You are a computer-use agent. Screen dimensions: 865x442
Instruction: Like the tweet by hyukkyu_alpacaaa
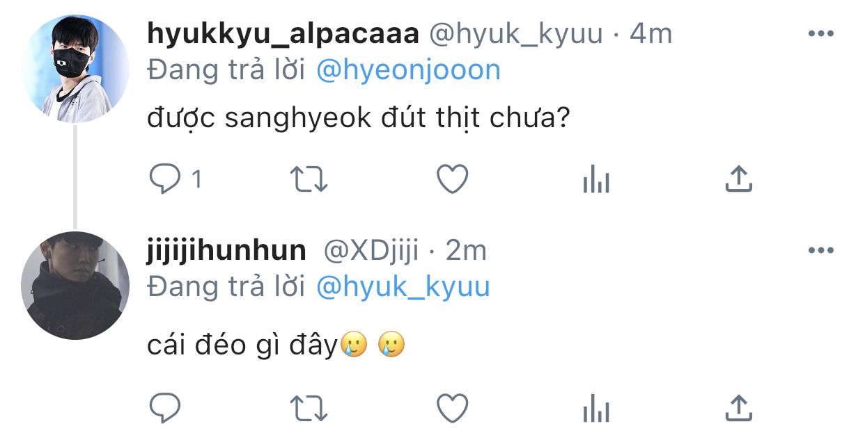click(x=452, y=180)
